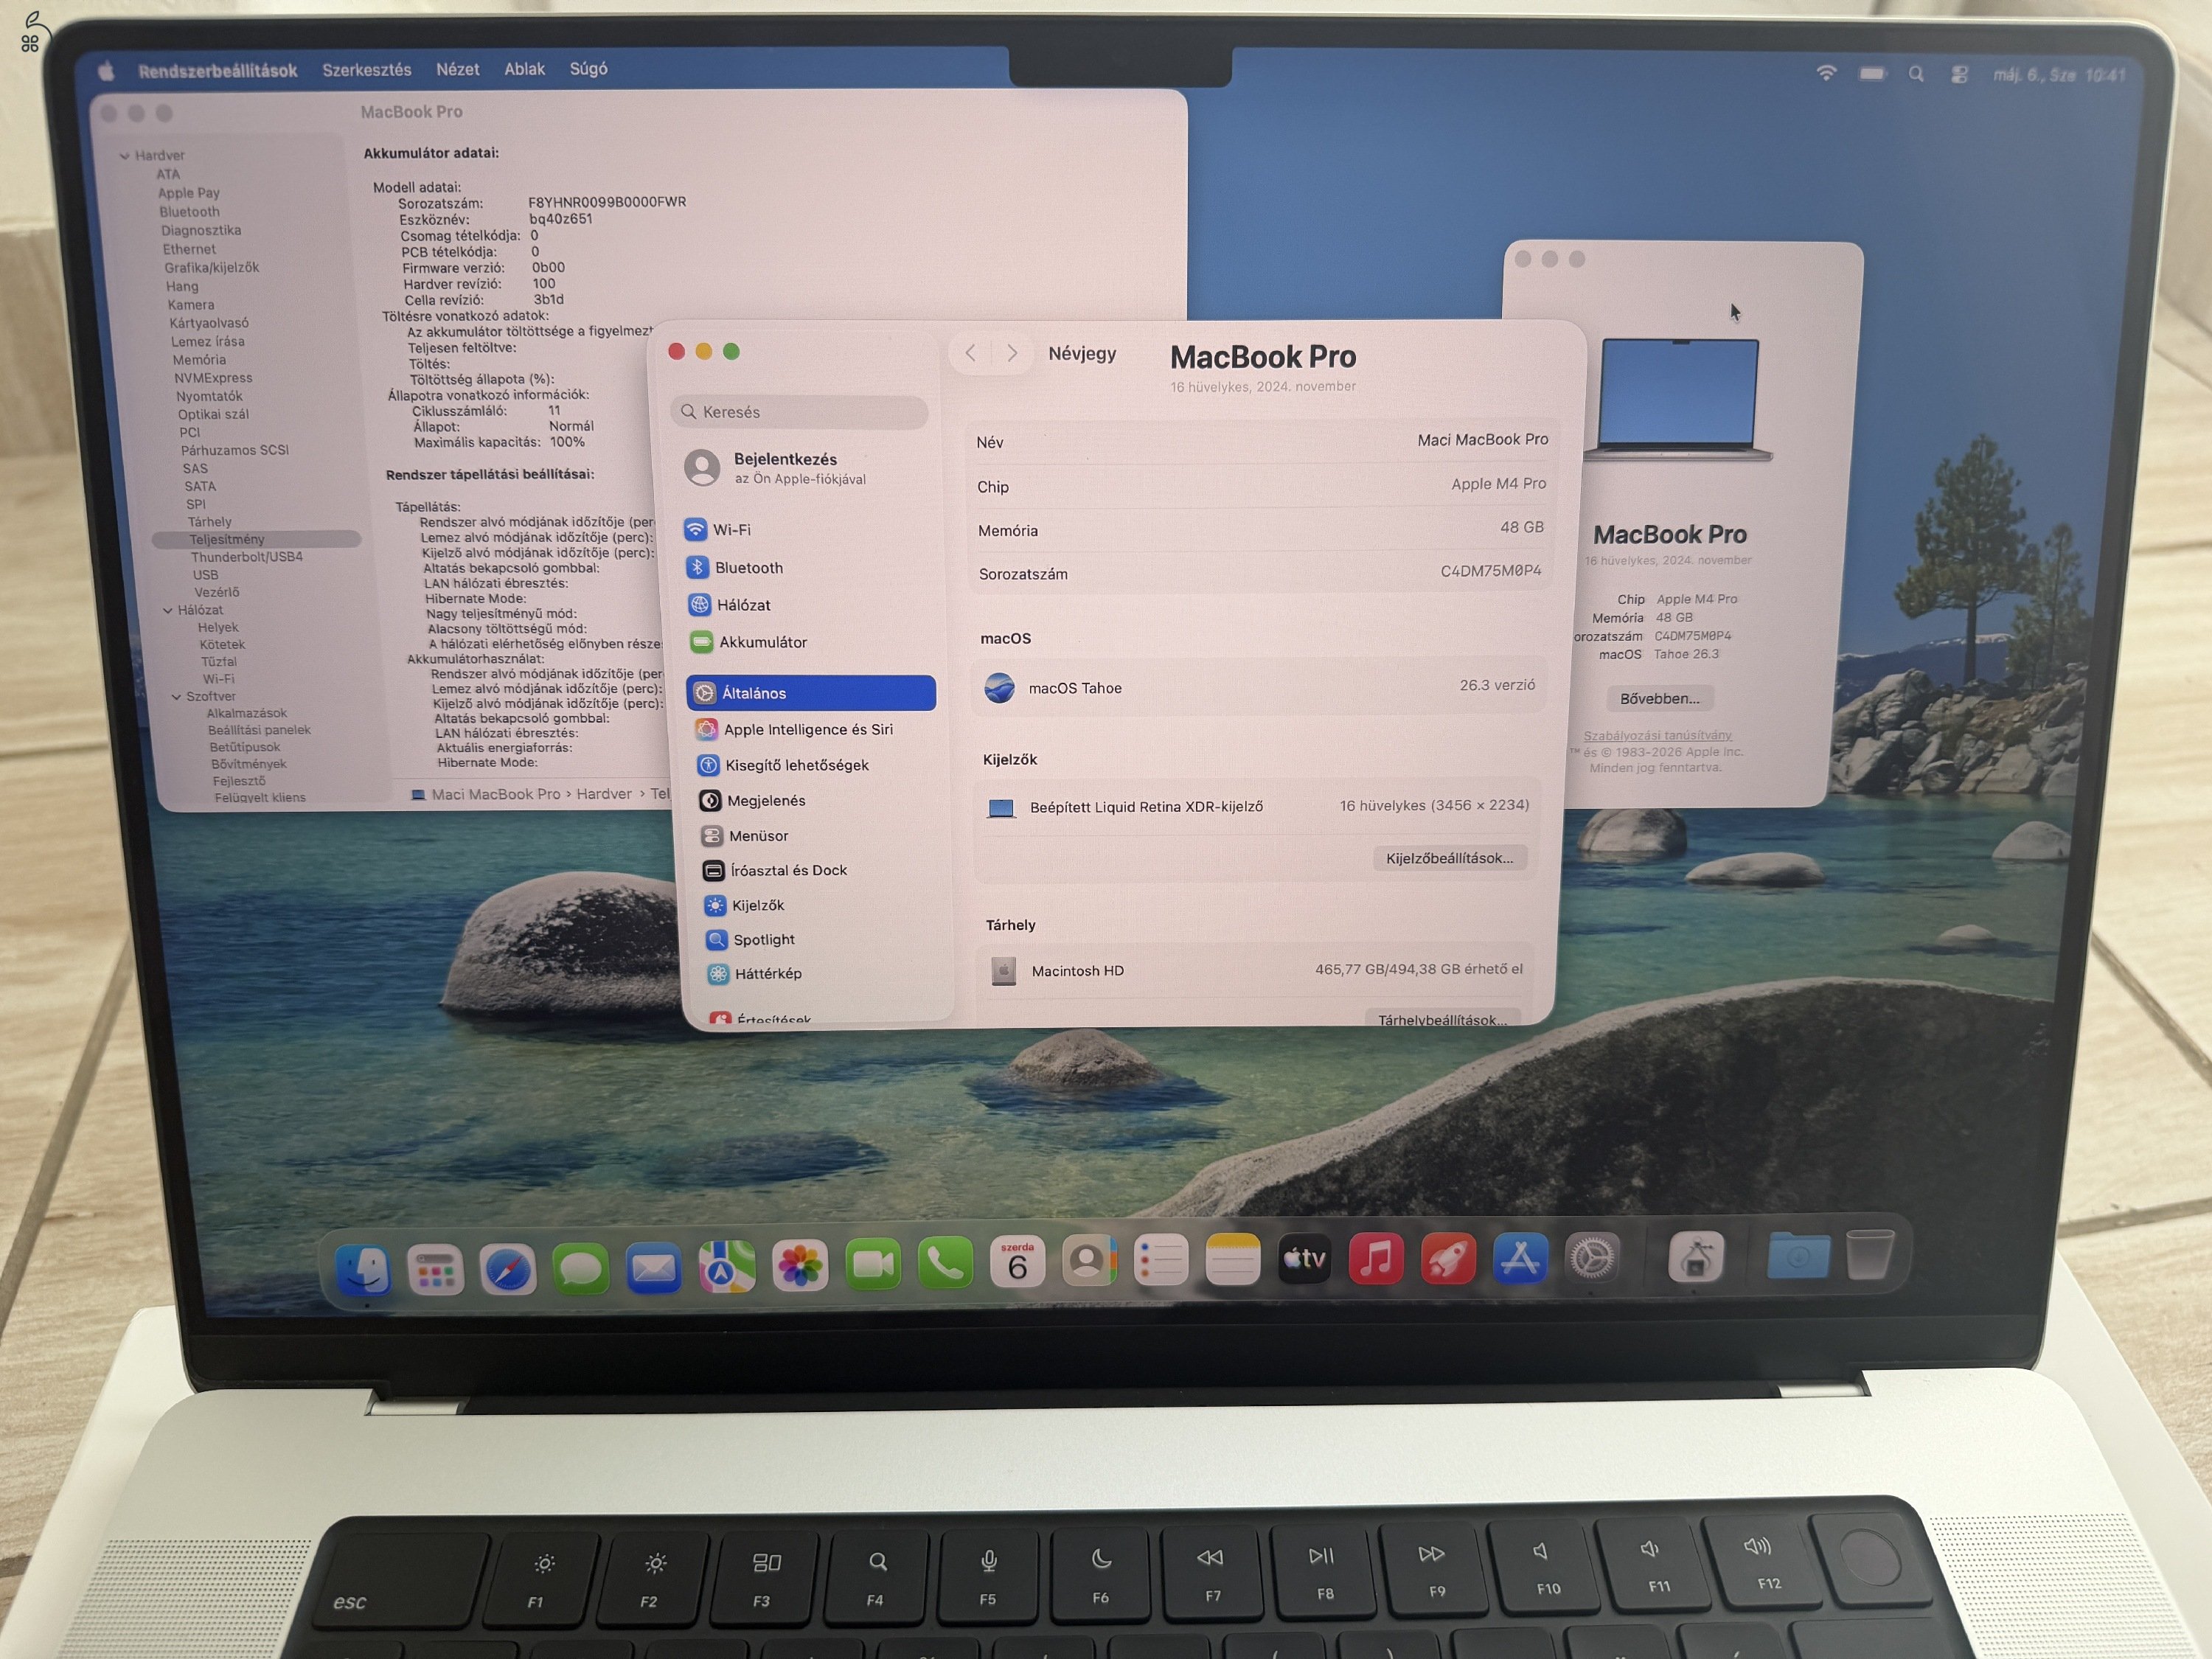Screen dimensions: 2212x1659
Task: Open Finder from the Dock
Action: click(x=363, y=1270)
